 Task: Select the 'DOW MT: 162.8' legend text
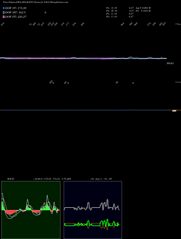tap(15, 13)
